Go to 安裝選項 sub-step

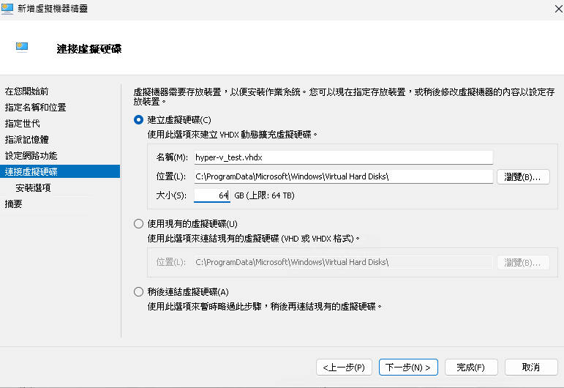33,188
